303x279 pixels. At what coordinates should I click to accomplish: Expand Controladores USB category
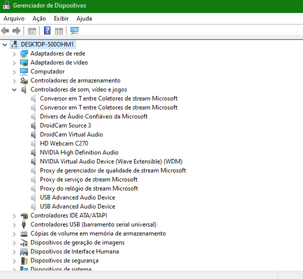point(14,225)
